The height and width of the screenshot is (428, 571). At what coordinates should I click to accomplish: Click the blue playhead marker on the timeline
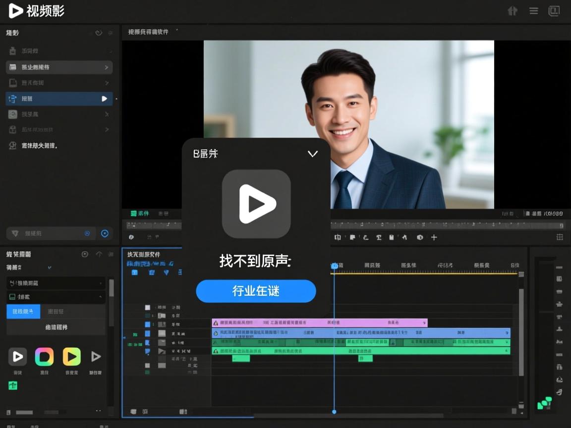coord(334,266)
